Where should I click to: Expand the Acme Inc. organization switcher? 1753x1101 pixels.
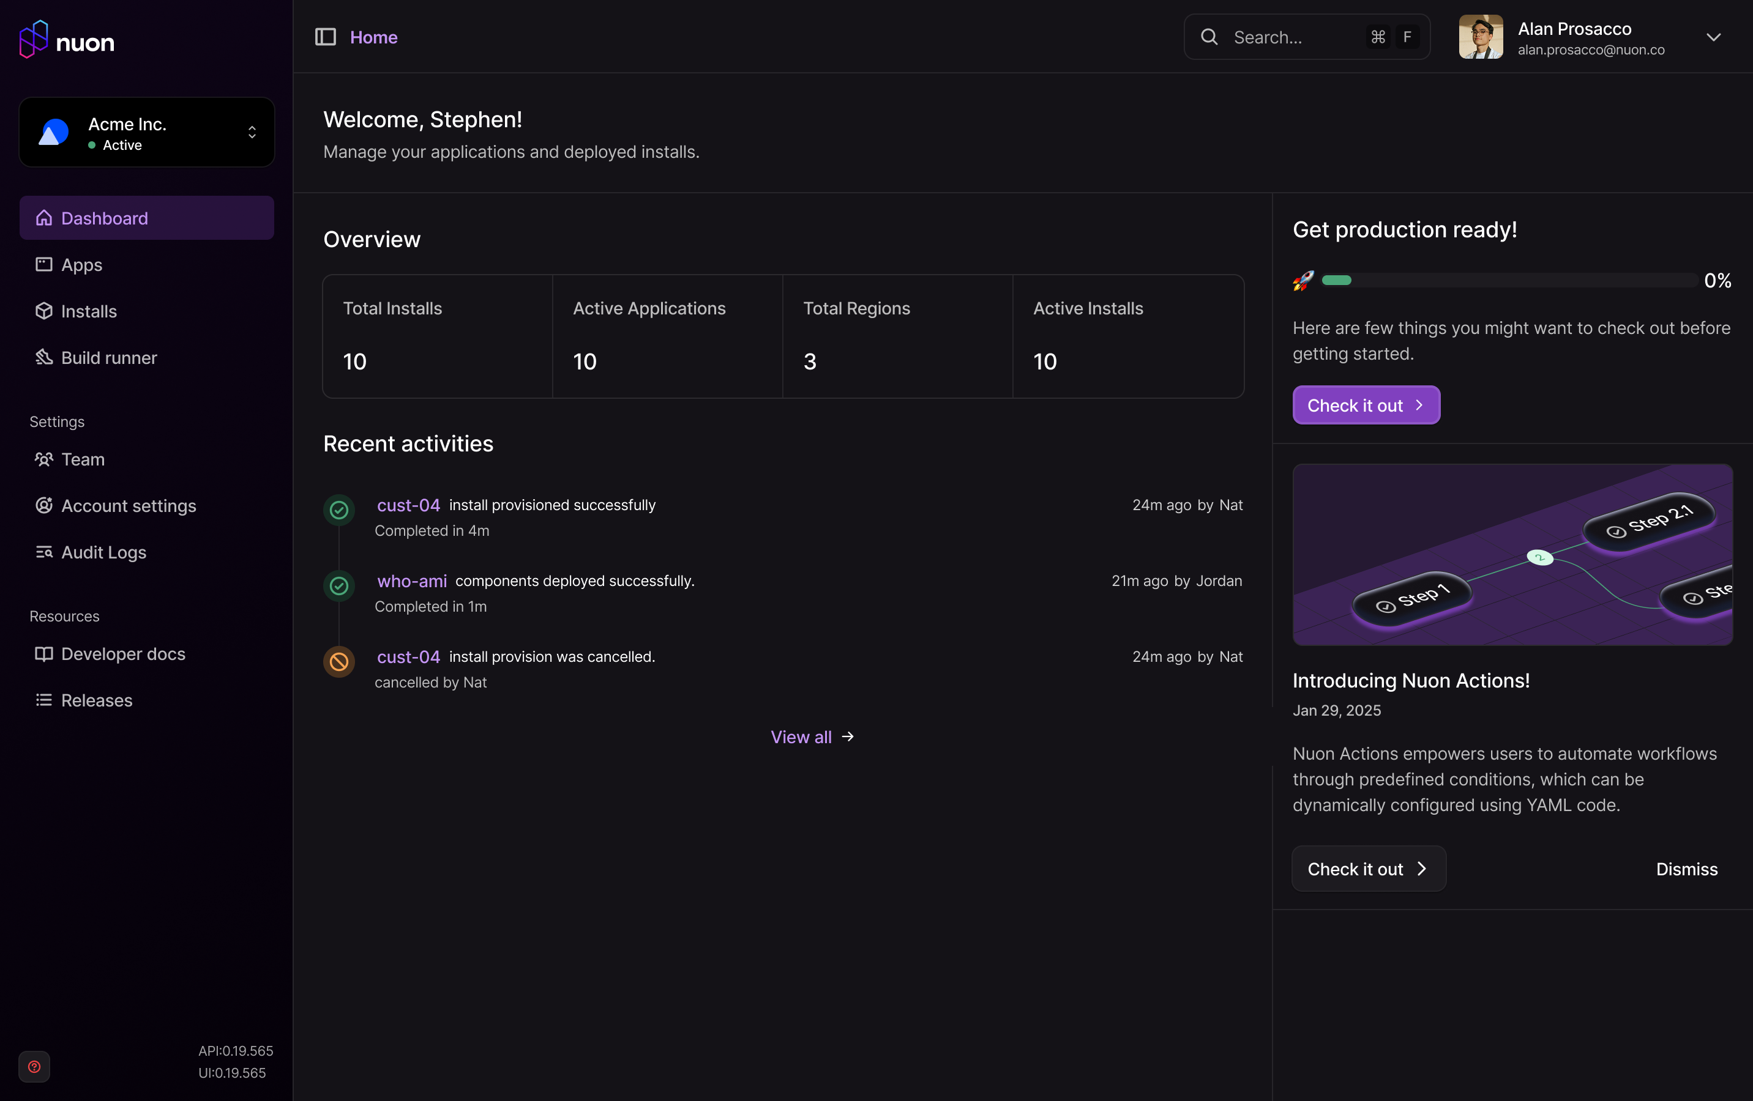252,133
